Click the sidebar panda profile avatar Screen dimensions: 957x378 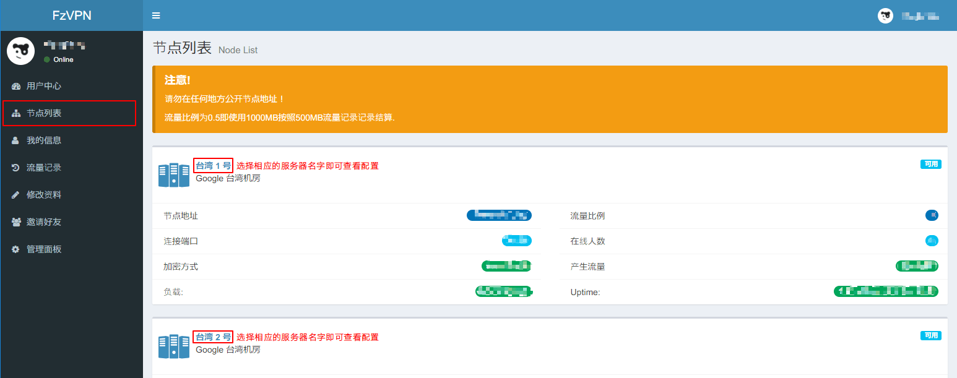tap(20, 51)
